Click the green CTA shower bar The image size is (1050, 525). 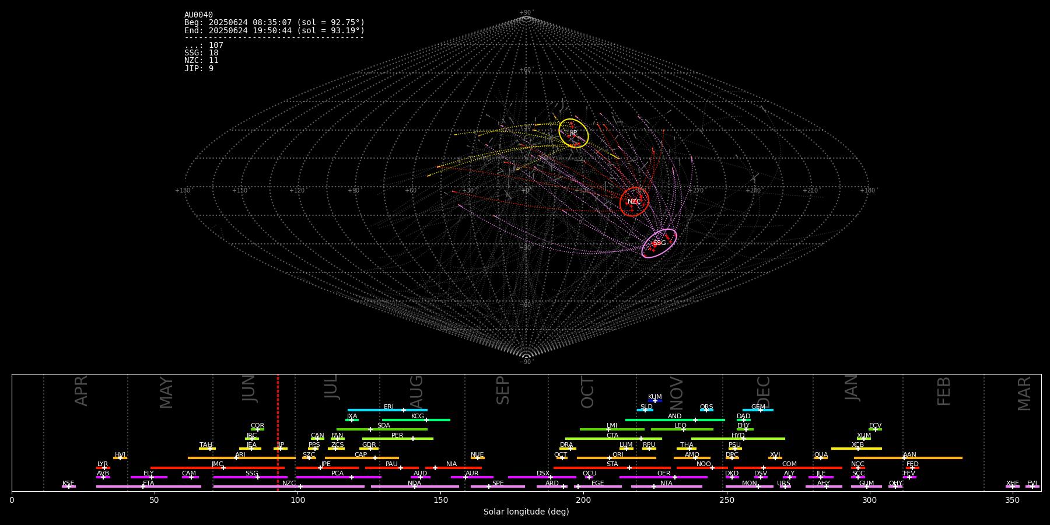tap(614, 439)
